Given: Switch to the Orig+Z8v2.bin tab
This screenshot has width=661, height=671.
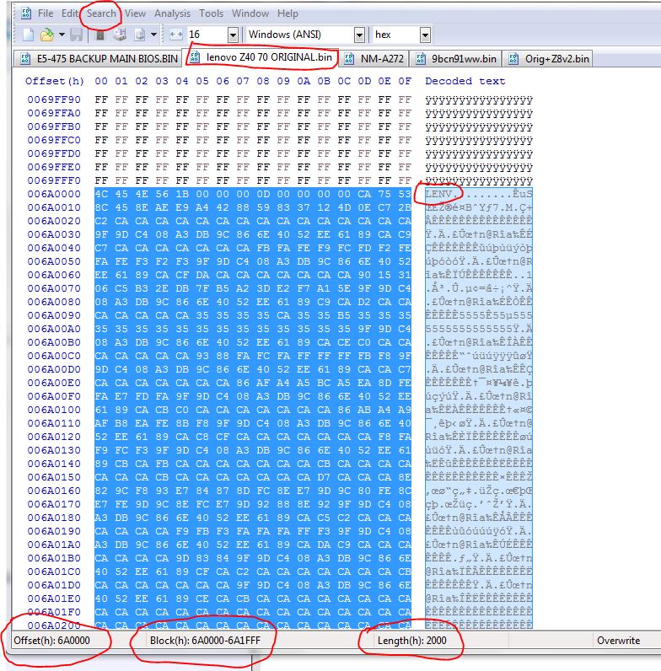Looking at the screenshot, I should tap(547, 59).
